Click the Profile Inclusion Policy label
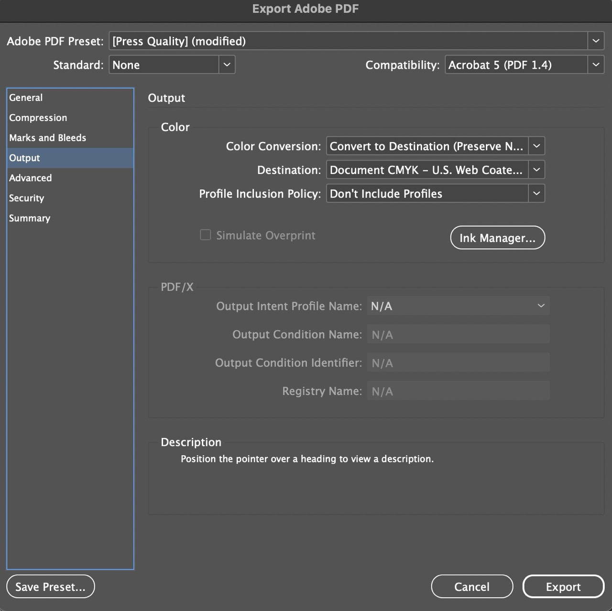This screenshot has width=612, height=611. (x=260, y=194)
